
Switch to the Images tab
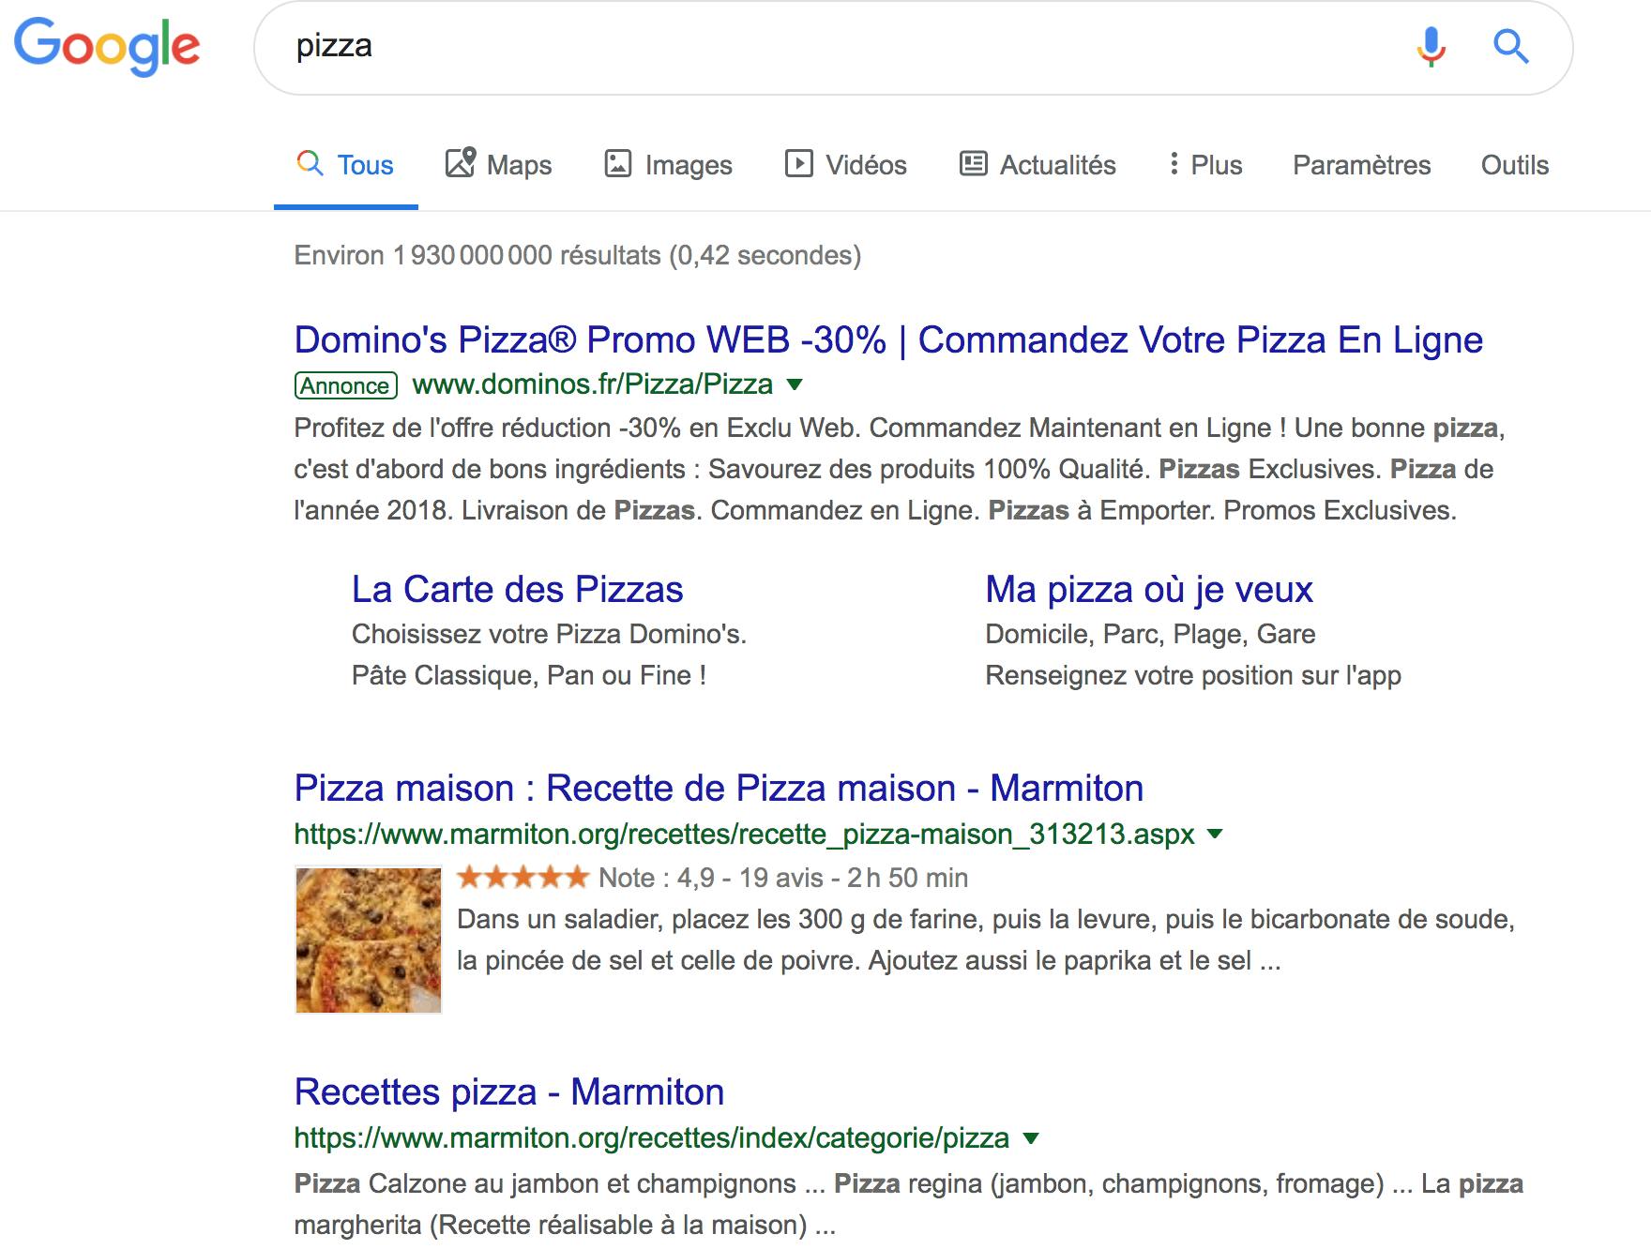[668, 165]
